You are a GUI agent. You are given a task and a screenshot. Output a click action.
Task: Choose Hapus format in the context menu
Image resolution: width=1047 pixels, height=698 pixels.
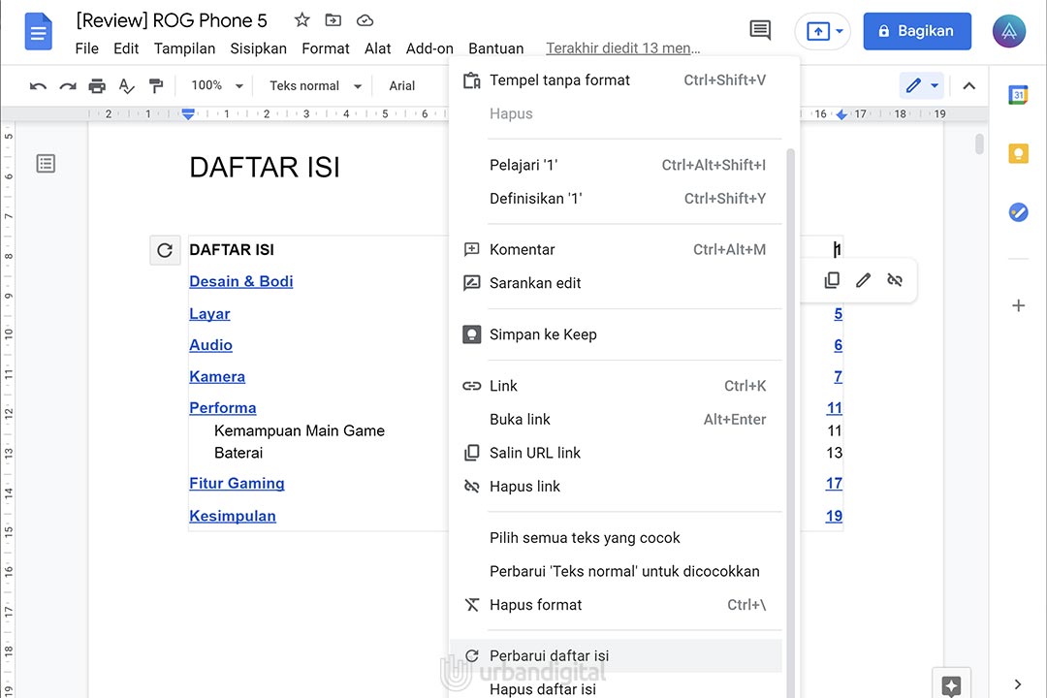pos(615,605)
